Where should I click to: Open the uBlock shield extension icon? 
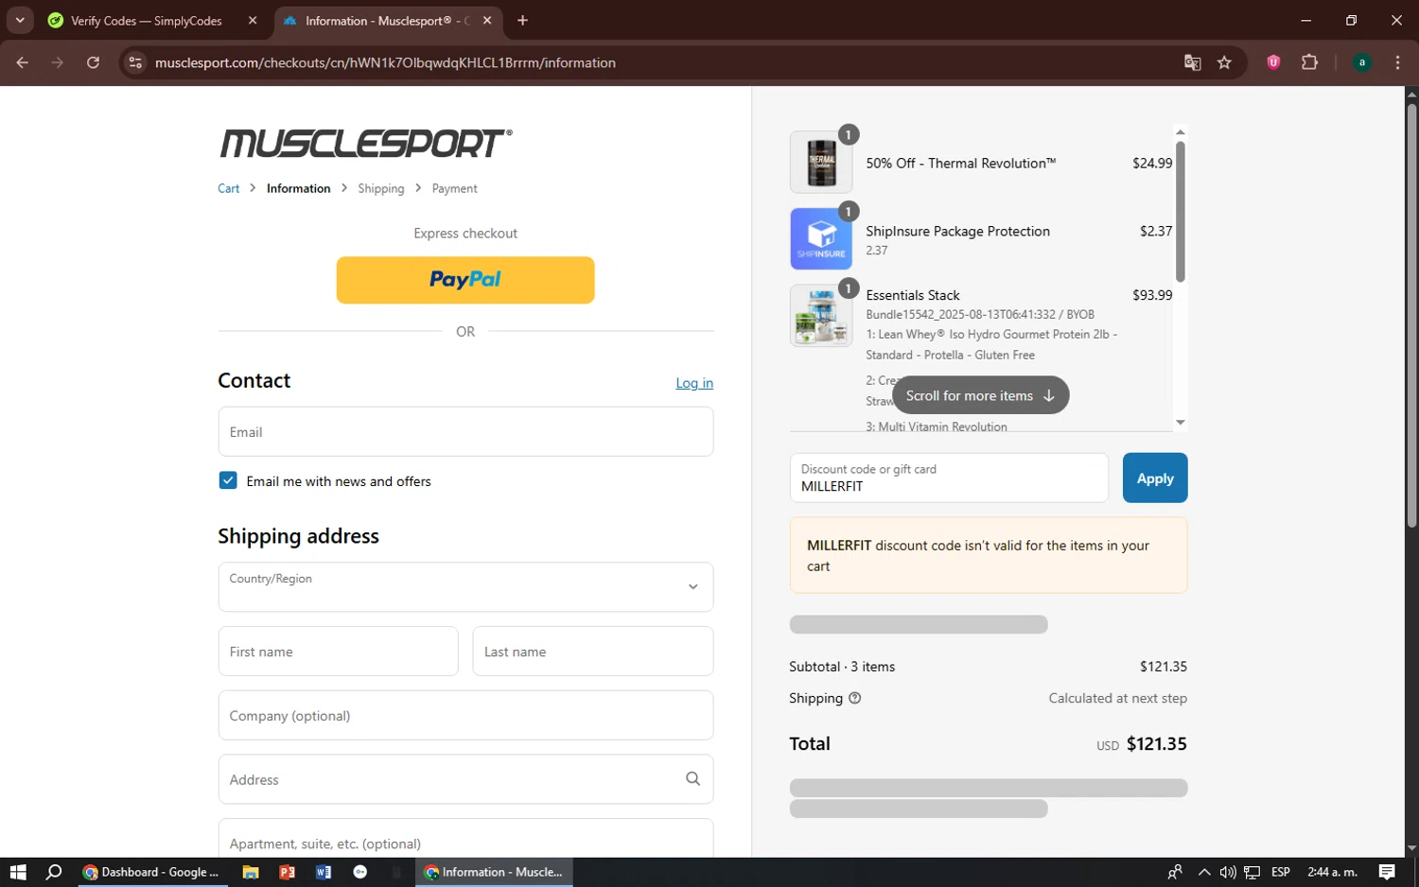coord(1273,62)
